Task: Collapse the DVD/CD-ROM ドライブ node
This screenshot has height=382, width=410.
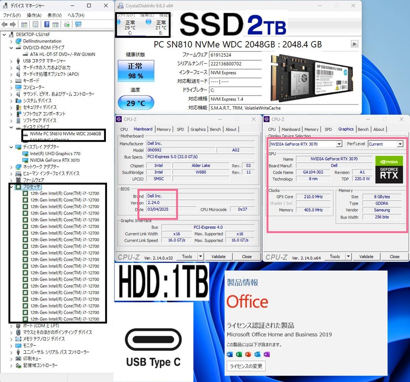Action: point(11,48)
